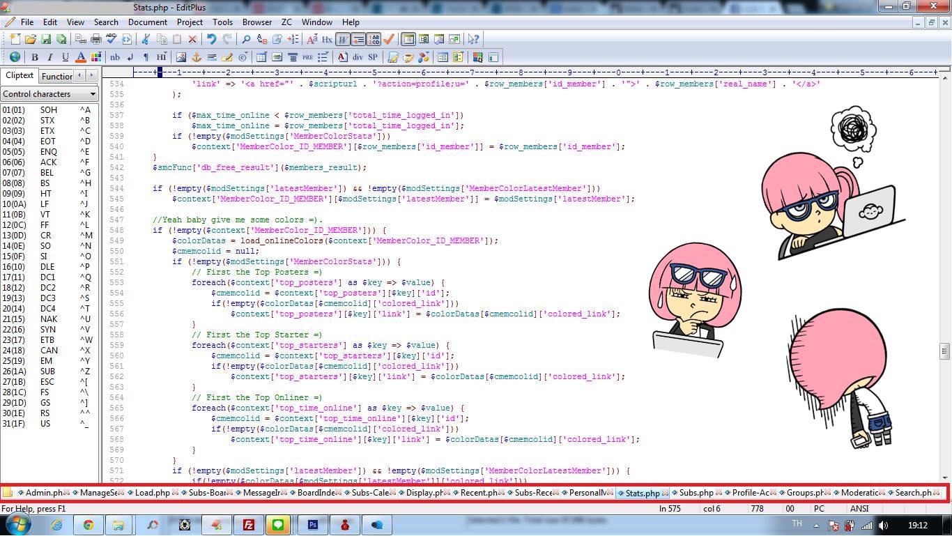Open Find with the magnifier icon
Viewport: 952px width, 536px height.
247,39
